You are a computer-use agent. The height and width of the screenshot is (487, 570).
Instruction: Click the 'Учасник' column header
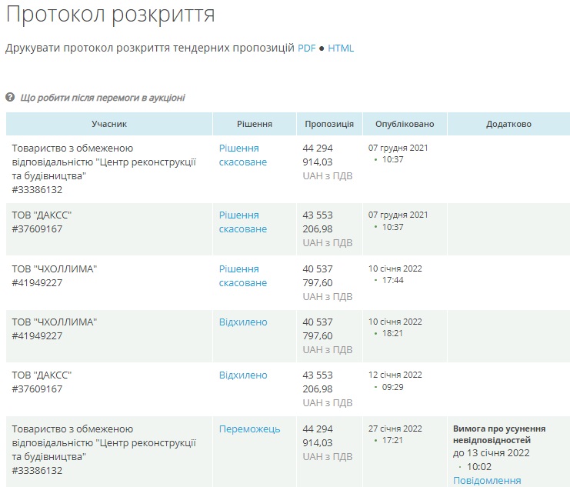[109, 124]
